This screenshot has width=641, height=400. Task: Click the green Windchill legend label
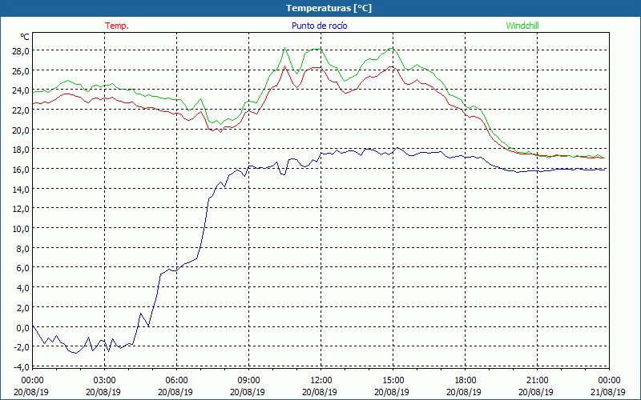(522, 26)
